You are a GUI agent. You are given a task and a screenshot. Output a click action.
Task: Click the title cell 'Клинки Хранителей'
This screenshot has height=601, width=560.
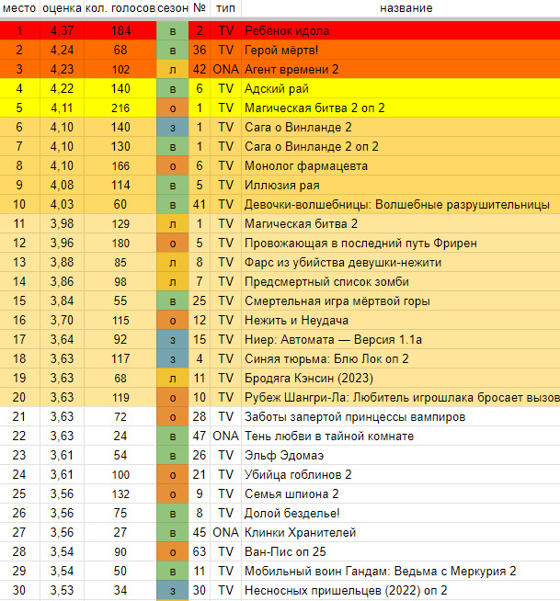[x=400, y=532]
